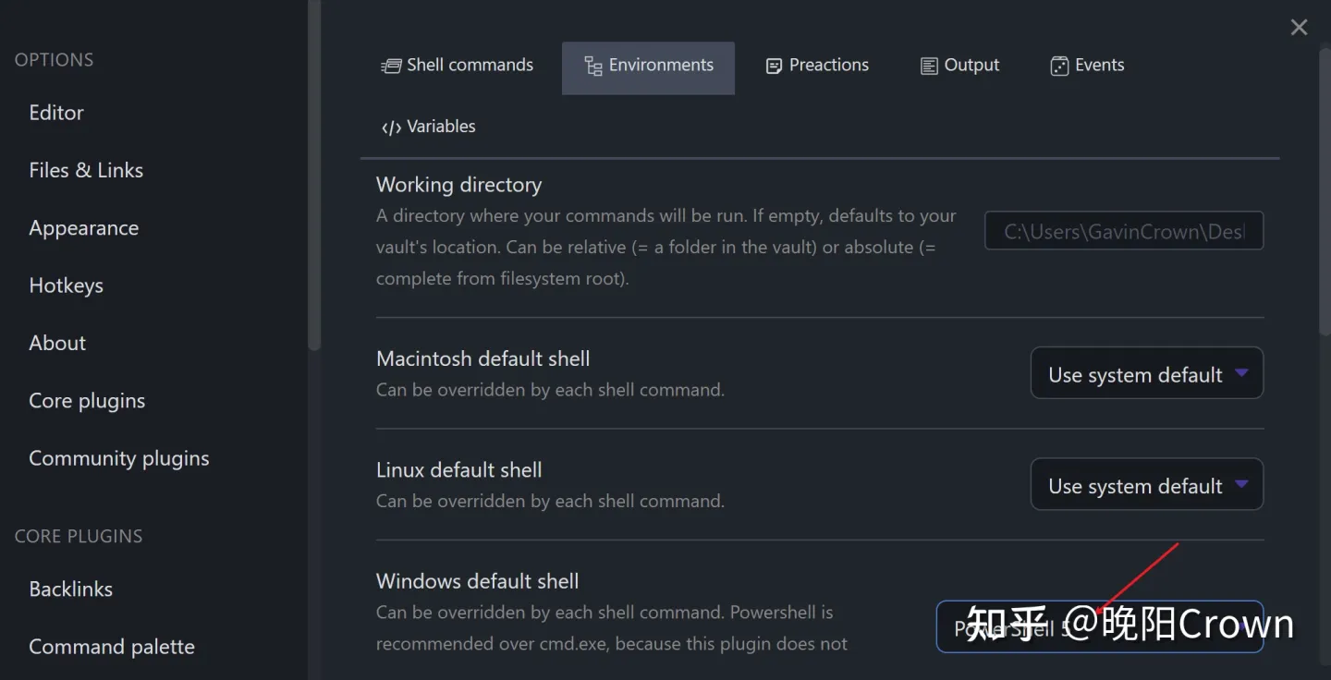Image resolution: width=1331 pixels, height=680 pixels.
Task: Go to Files & Links settings
Action: coord(86,170)
